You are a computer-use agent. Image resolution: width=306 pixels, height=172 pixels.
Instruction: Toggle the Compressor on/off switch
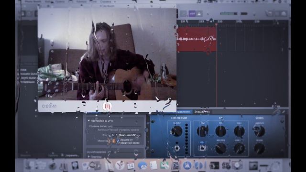[177, 148]
